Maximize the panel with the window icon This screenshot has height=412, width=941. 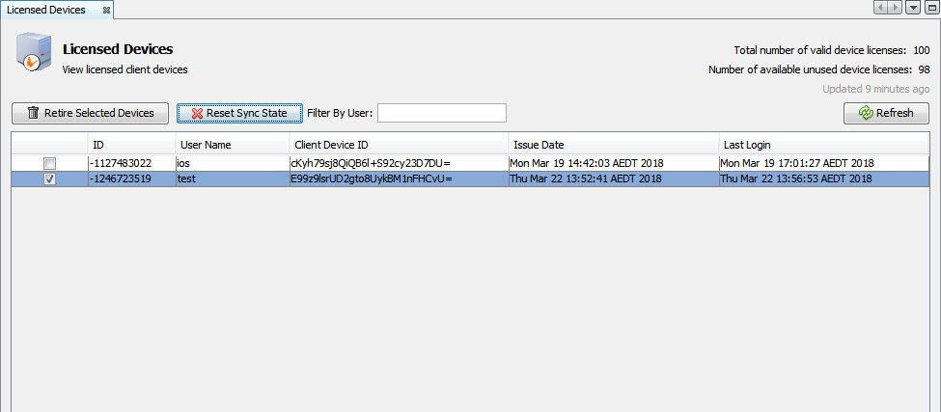tap(930, 9)
